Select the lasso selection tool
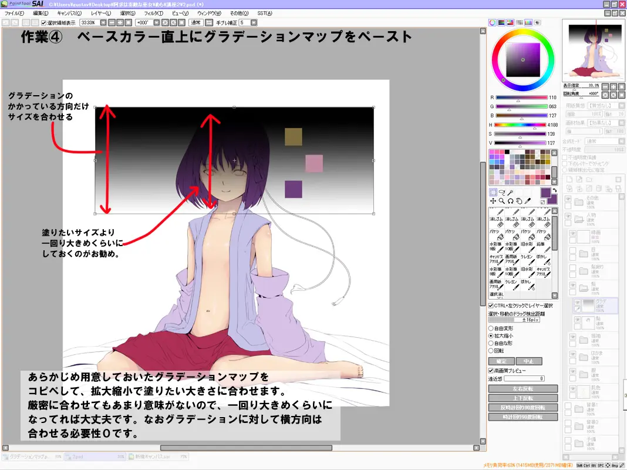Viewport: 627px width, 470px height. point(502,192)
